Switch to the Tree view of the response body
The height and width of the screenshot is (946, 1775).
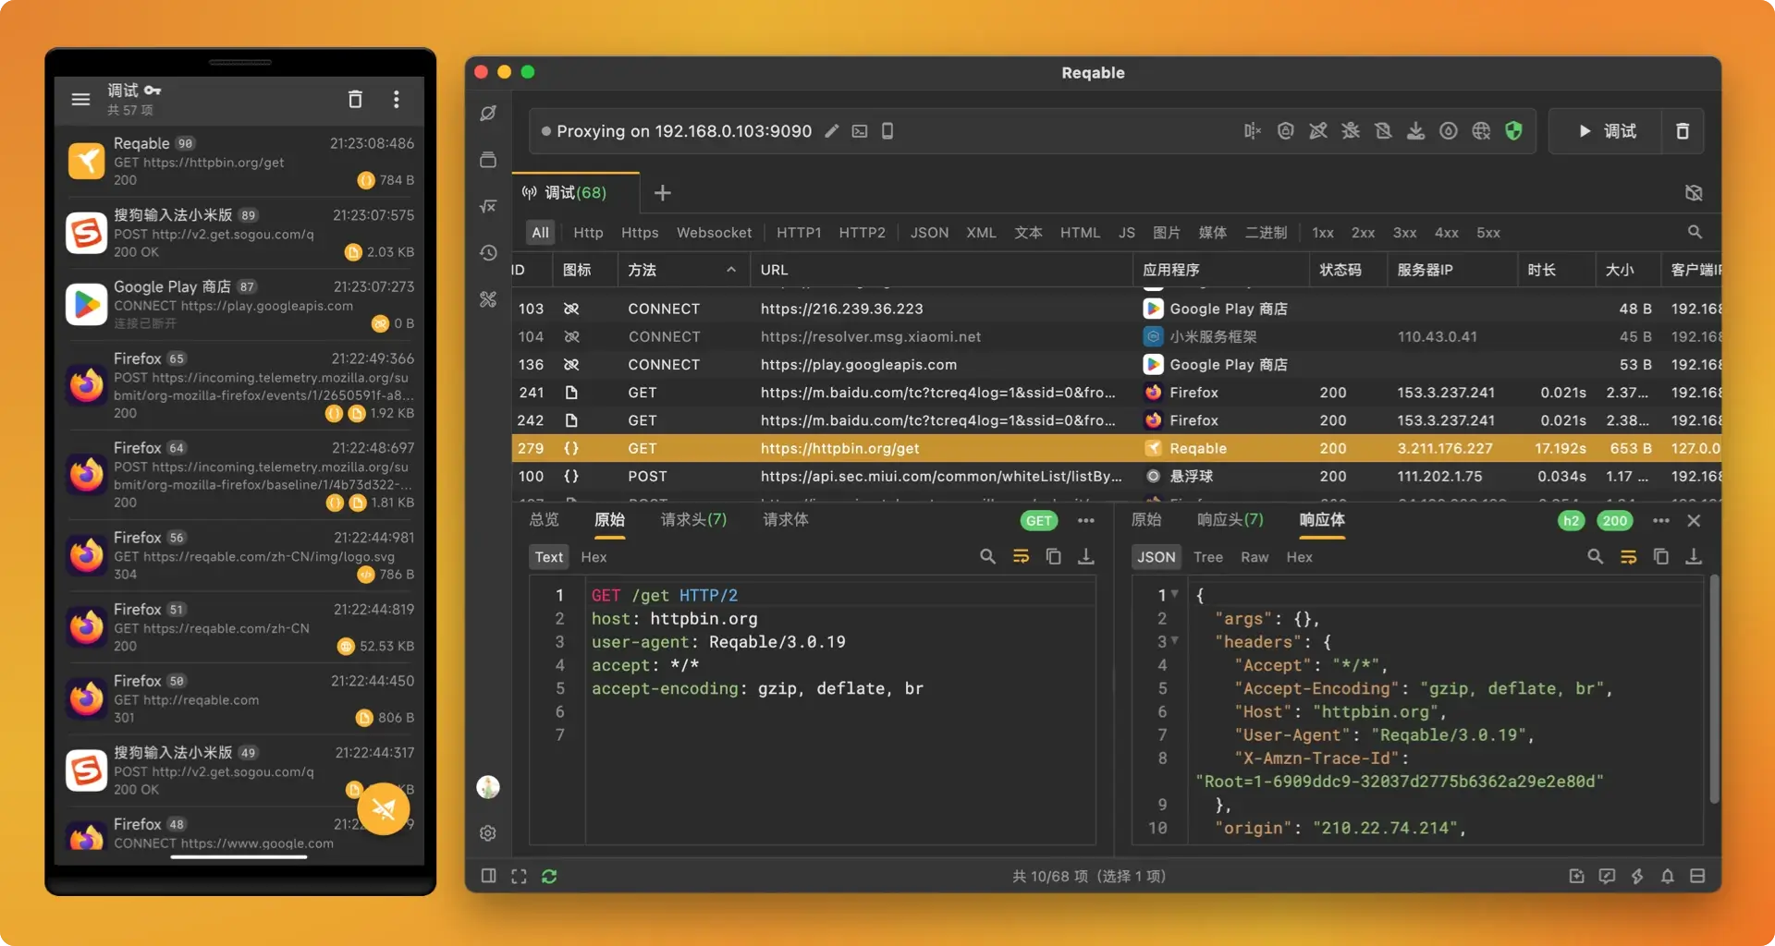pyautogui.click(x=1208, y=556)
